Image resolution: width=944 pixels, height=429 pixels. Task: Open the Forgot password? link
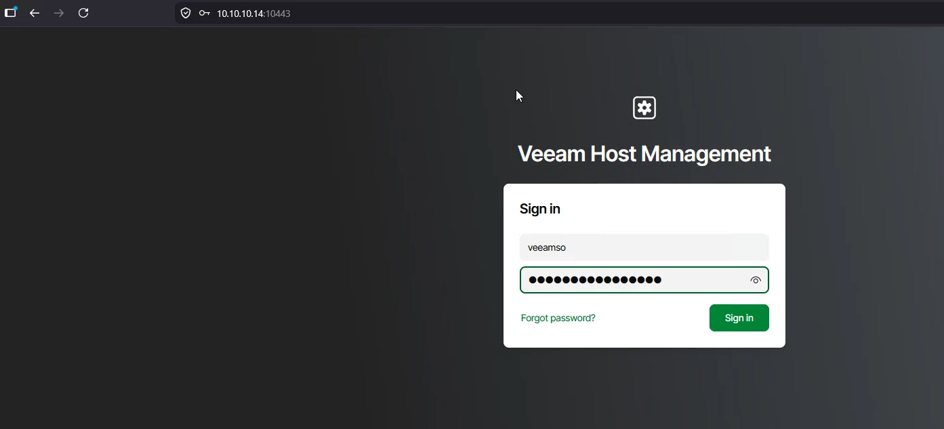click(558, 318)
